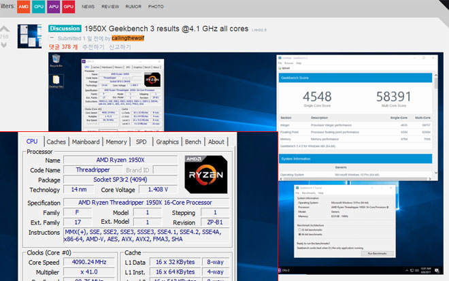Click the 추천하기 link
This screenshot has width=449, height=281.
(x=93, y=47)
